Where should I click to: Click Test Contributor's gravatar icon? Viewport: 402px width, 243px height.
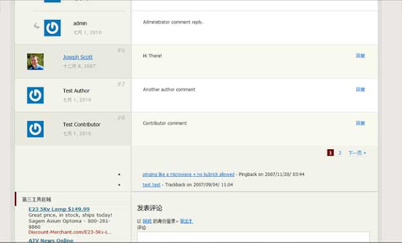tap(36, 129)
